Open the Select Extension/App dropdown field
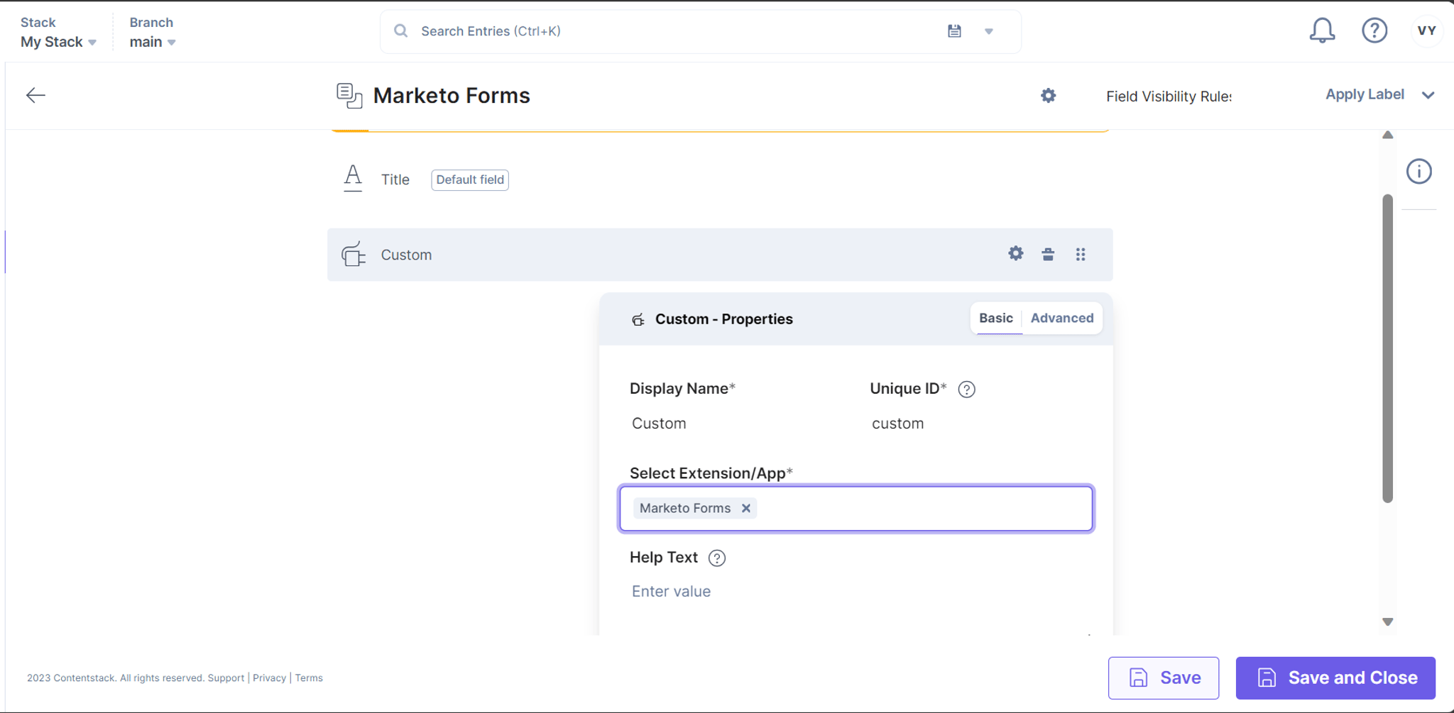Screen dimensions: 1454x713 856,508
